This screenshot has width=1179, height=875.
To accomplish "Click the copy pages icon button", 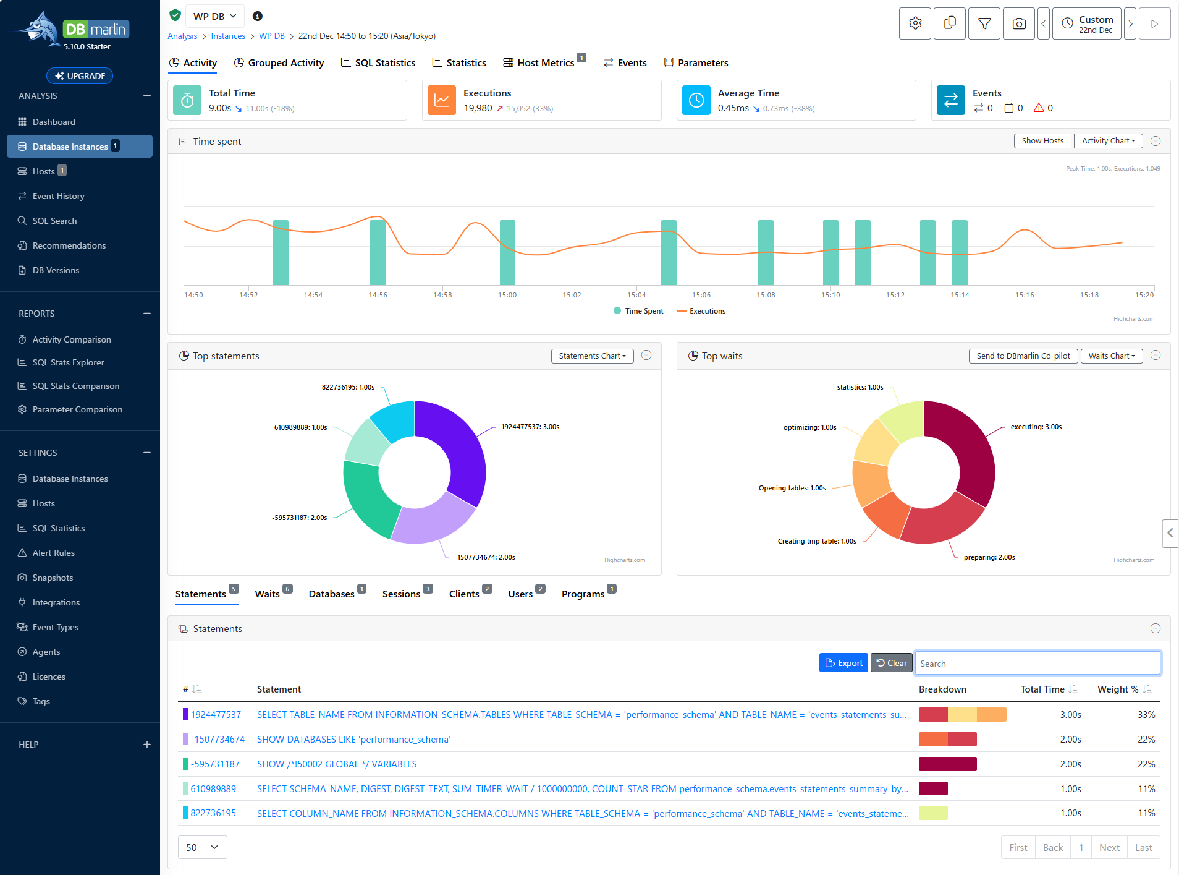I will click(x=950, y=23).
